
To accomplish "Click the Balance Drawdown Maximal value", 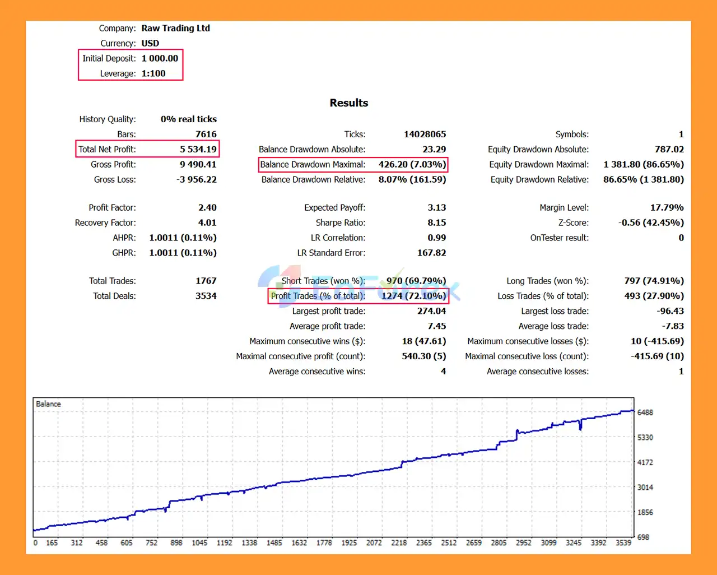I will (412, 164).
